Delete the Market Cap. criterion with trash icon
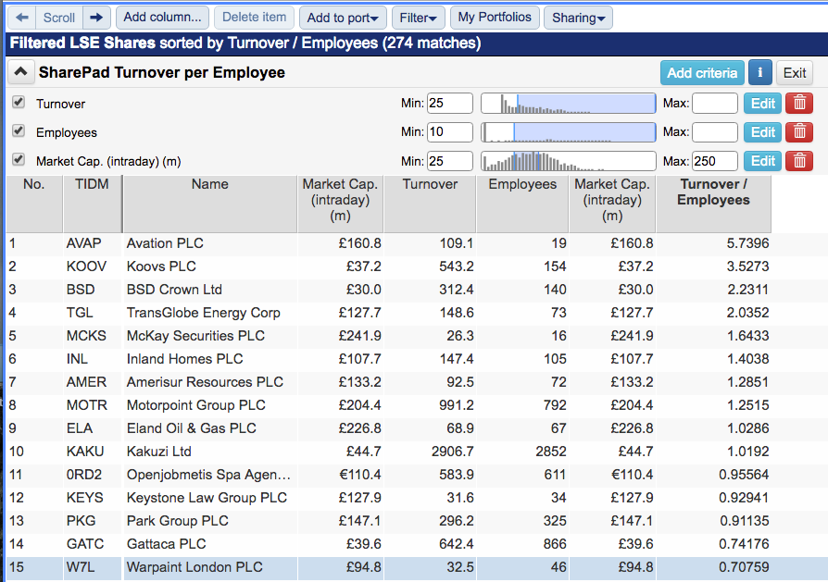Screen dimensions: 828x582 pyautogui.click(x=799, y=161)
